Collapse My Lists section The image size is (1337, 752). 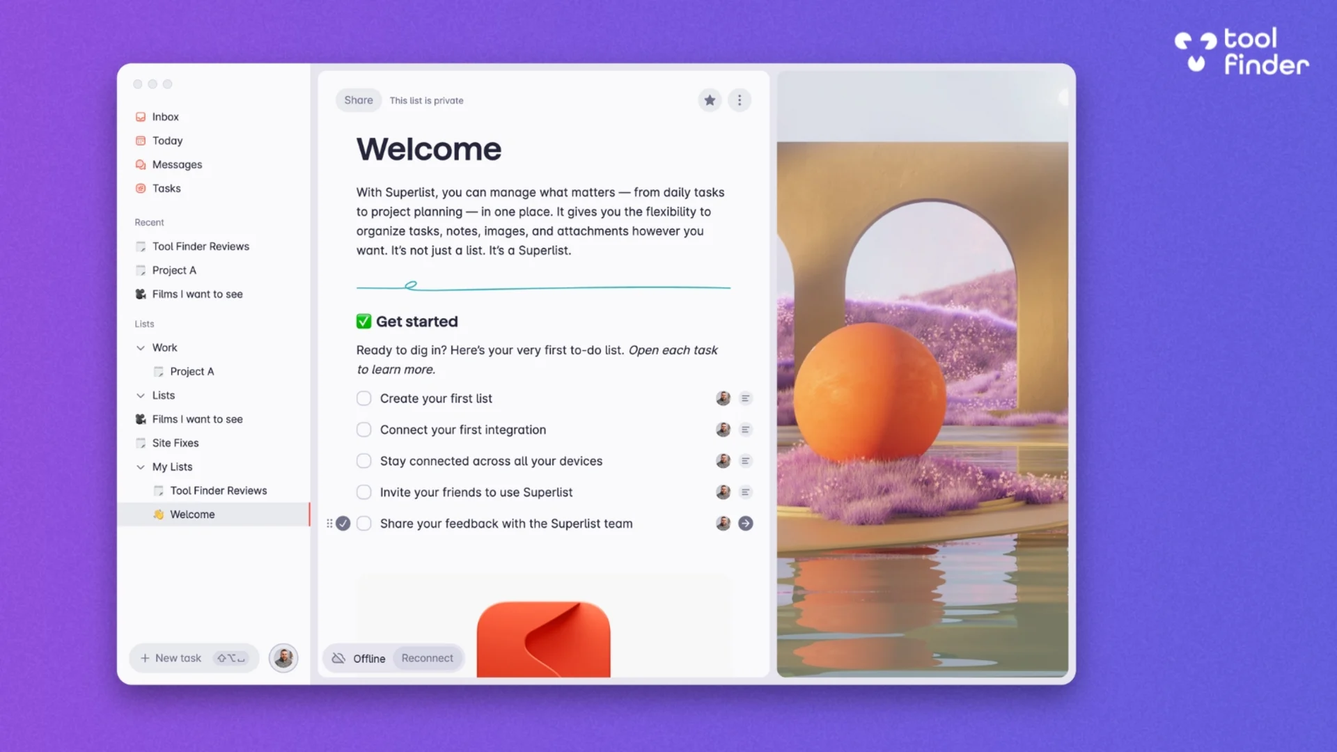coord(141,467)
